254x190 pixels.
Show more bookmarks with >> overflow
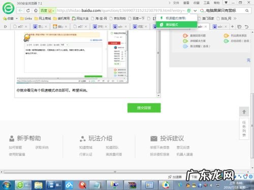235,18
